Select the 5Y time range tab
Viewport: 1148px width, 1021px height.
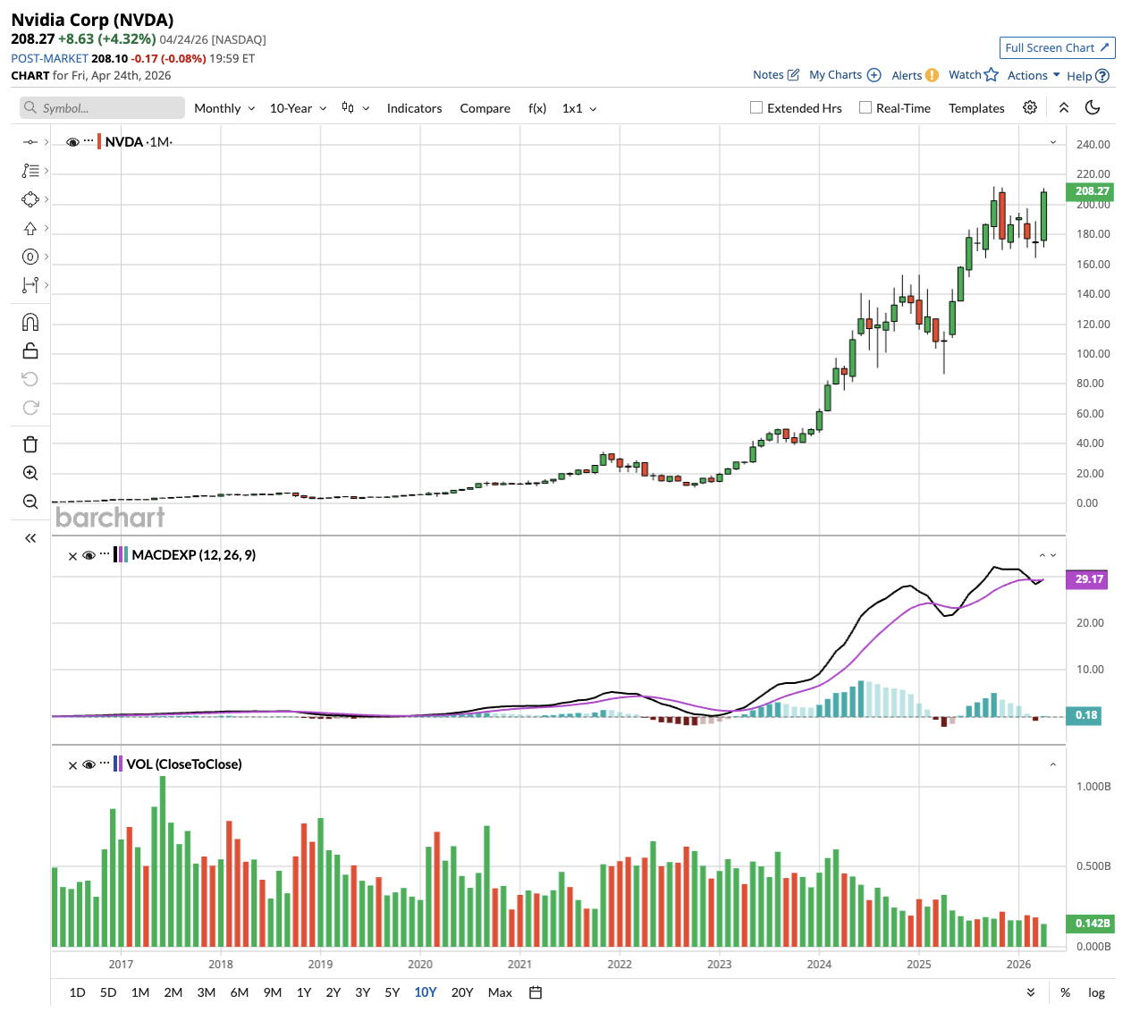(x=392, y=992)
